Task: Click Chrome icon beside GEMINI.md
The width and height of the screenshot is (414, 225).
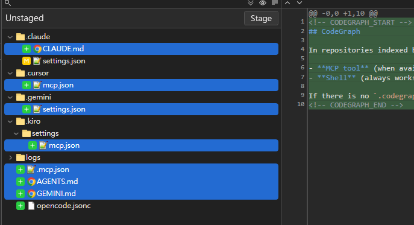Action: (x=31, y=194)
